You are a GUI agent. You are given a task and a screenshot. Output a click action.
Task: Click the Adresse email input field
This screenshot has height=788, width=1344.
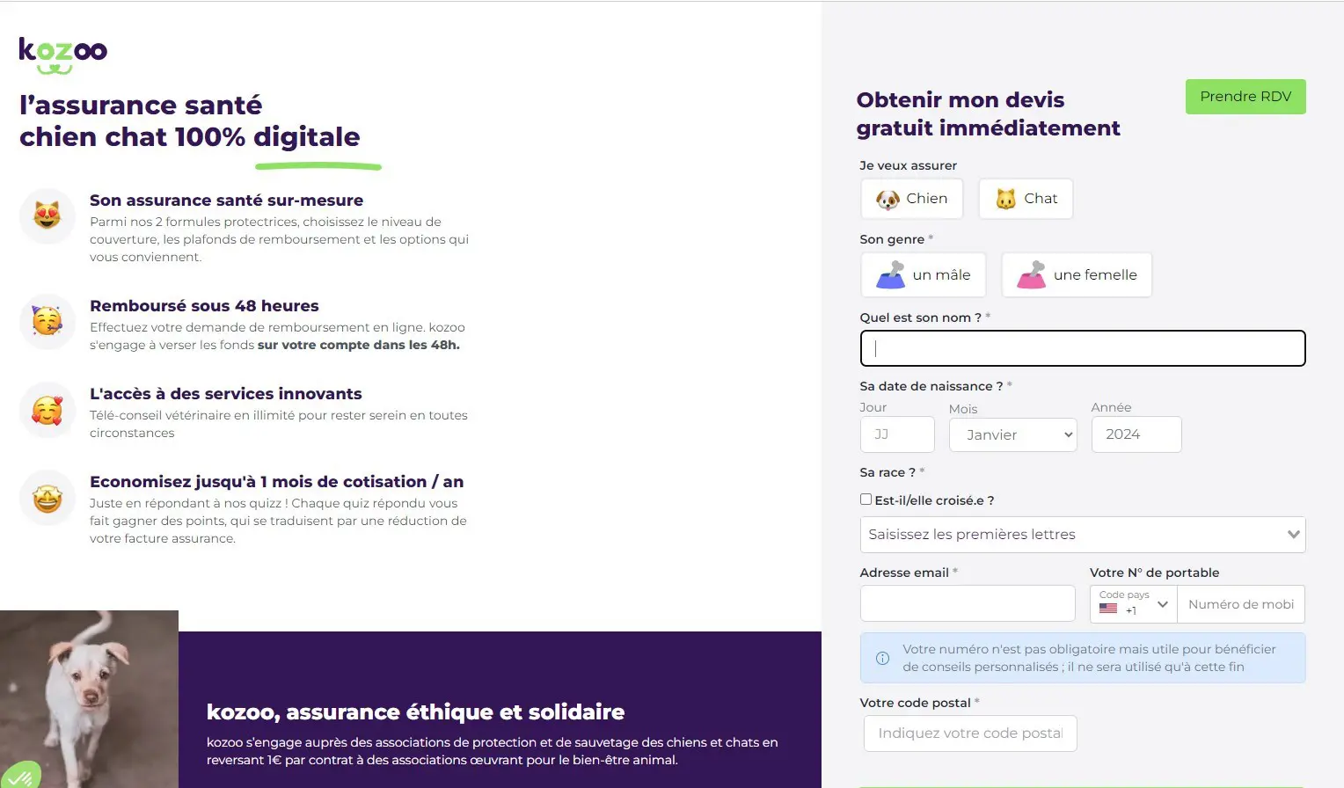pos(968,603)
